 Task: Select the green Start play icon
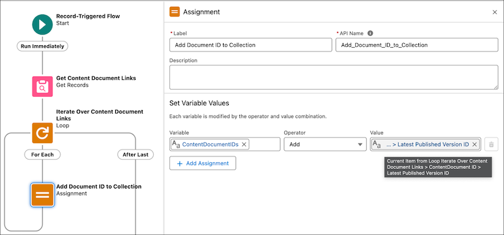(42, 25)
